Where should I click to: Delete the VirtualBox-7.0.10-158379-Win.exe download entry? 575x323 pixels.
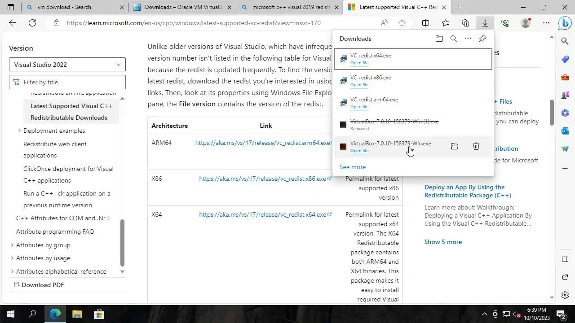[476, 147]
